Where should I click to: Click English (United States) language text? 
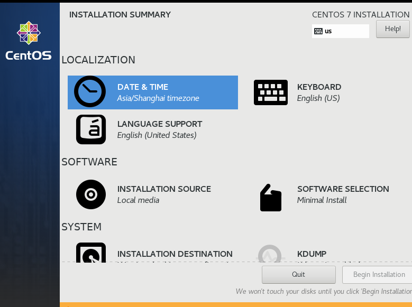(157, 135)
